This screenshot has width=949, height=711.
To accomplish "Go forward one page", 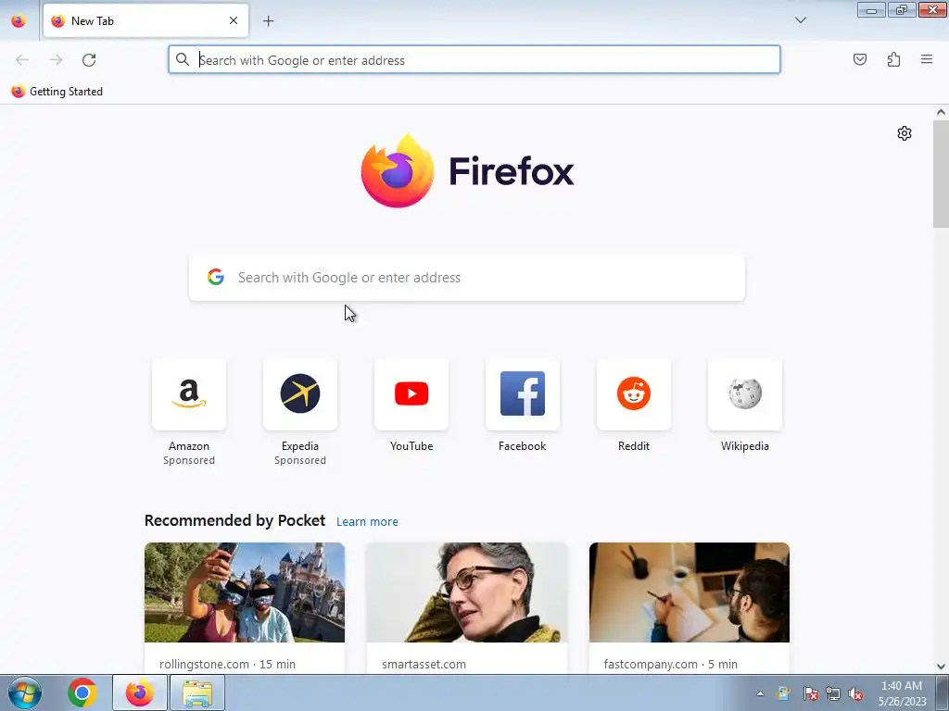I will [x=56, y=60].
